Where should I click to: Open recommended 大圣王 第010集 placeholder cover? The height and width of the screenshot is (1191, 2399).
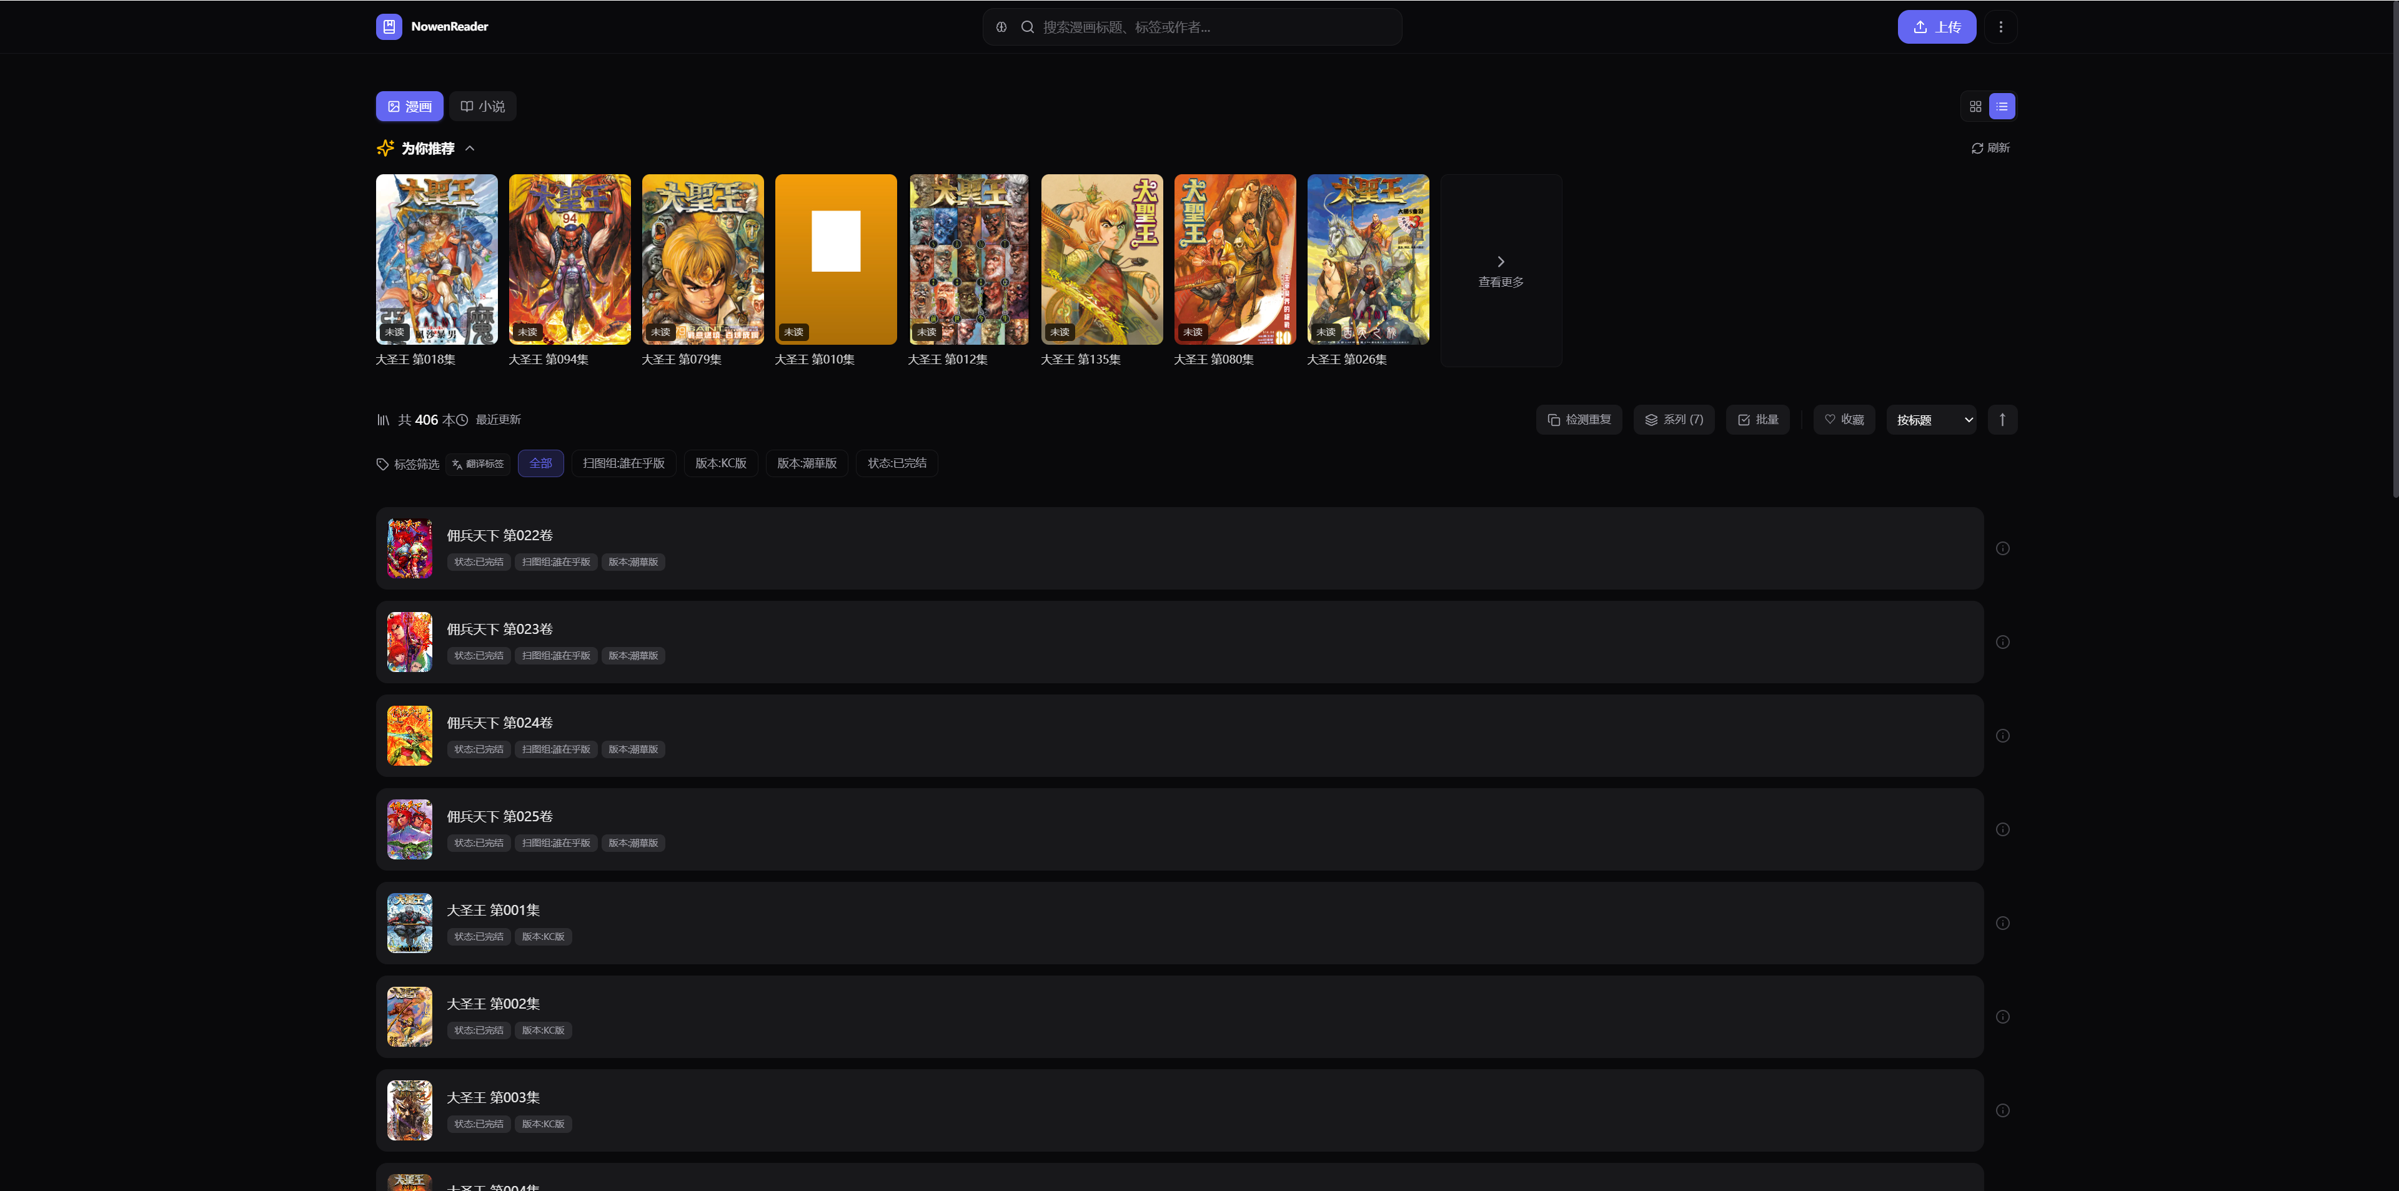click(x=837, y=259)
